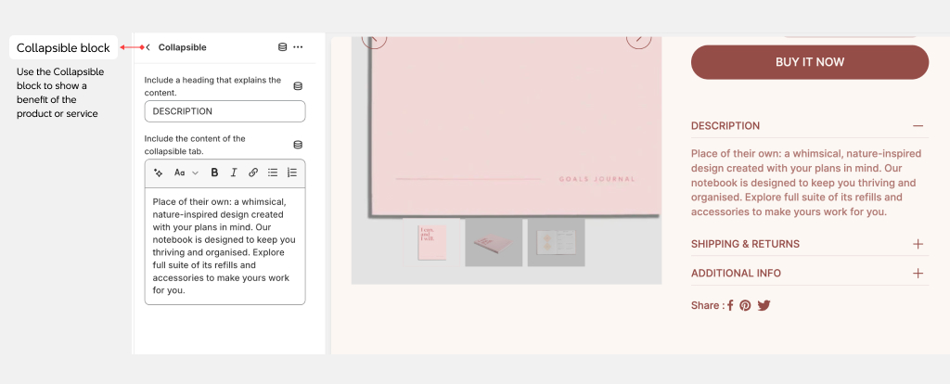Click the DESCRIPTION heading input field
This screenshot has height=384, width=950.
pos(225,111)
